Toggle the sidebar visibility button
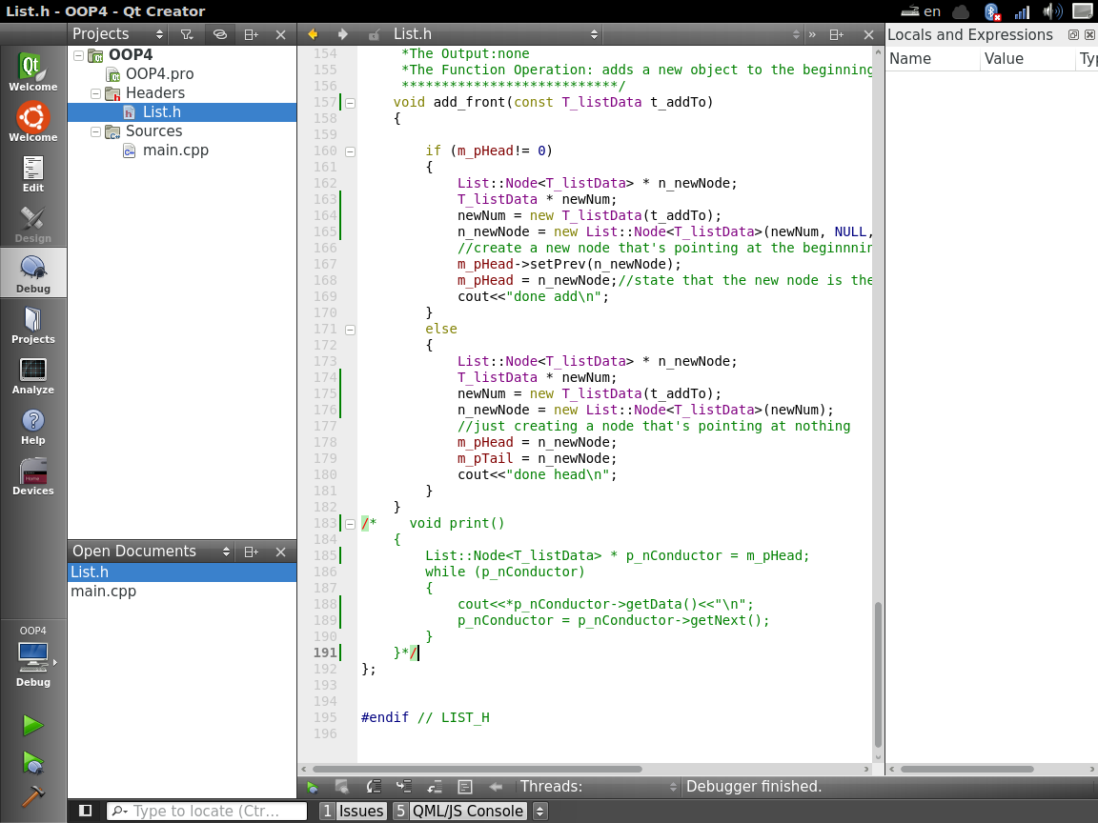Screen dimensions: 1098x823 point(86,811)
